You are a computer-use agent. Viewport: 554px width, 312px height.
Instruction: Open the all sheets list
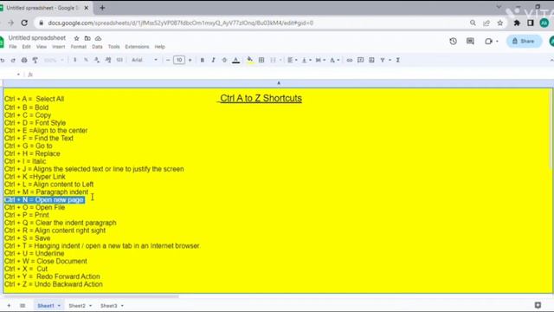23,306
